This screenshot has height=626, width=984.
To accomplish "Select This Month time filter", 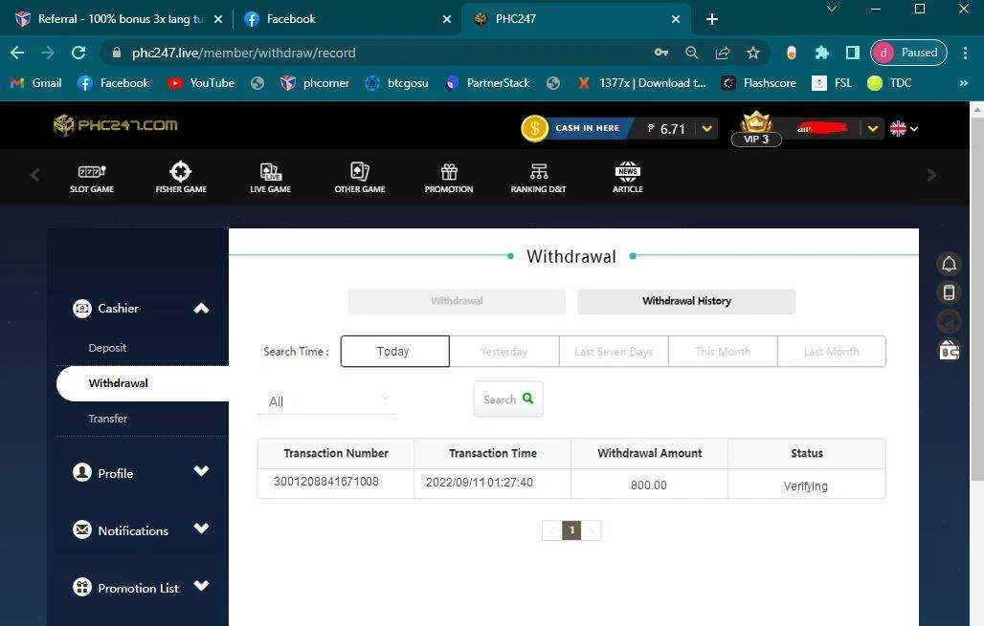I will point(723,352).
